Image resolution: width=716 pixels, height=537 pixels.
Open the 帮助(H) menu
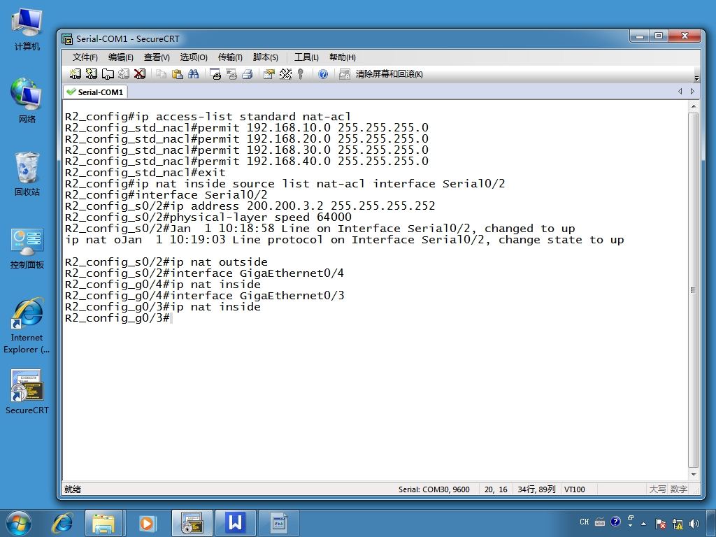(x=343, y=57)
